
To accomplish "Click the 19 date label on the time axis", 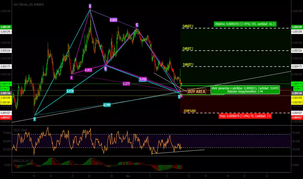I will pos(228,176).
